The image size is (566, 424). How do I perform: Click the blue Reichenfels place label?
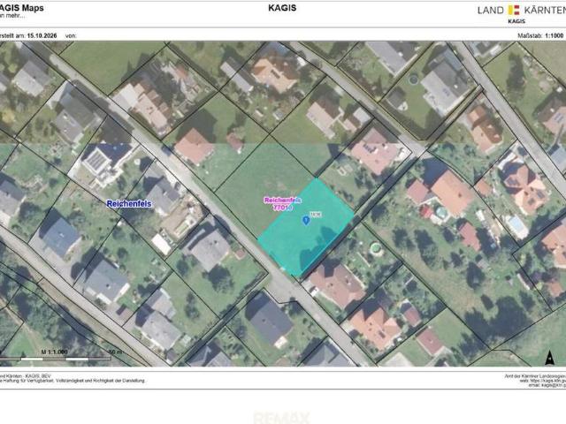tap(129, 204)
